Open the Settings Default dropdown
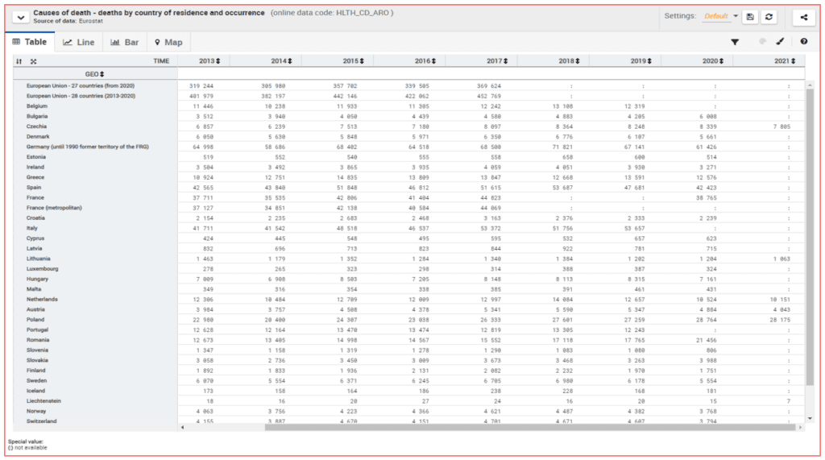Viewport: 825px width, 460px height. pyautogui.click(x=720, y=16)
